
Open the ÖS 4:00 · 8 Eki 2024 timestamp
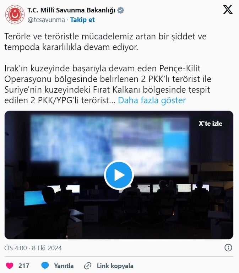click(x=33, y=248)
